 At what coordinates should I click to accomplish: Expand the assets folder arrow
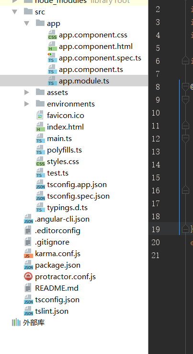coord(27,93)
